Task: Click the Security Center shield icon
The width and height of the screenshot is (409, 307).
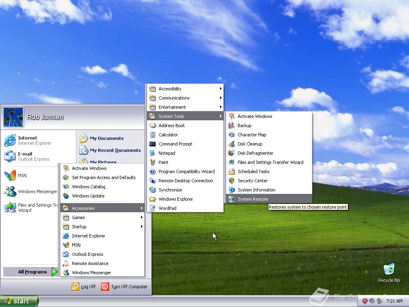Action: point(231,181)
